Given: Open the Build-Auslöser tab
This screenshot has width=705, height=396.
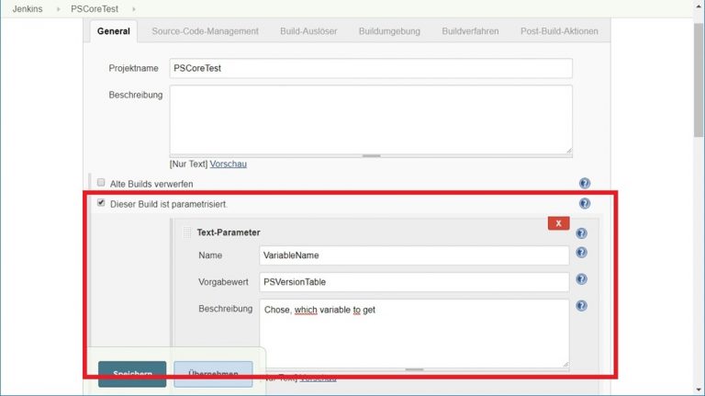Looking at the screenshot, I should point(308,31).
